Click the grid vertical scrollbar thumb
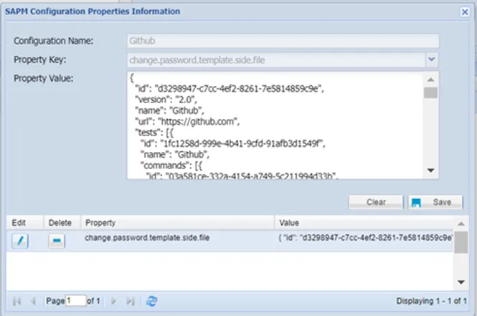The image size is (477, 316). tap(461, 242)
